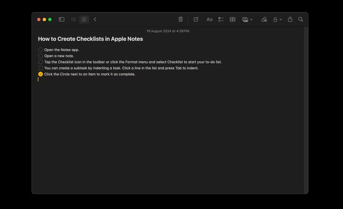This screenshot has width=343, height=209.
Task: Click text 'Open a new note.'
Action: point(59,56)
